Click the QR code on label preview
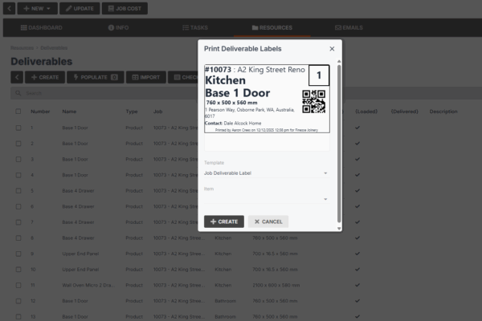This screenshot has width=482, height=321. (x=313, y=101)
